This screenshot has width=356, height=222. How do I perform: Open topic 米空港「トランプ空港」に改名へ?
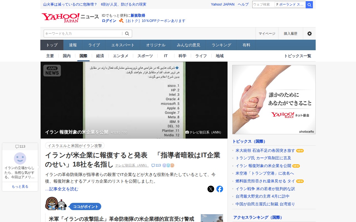click(x=265, y=173)
